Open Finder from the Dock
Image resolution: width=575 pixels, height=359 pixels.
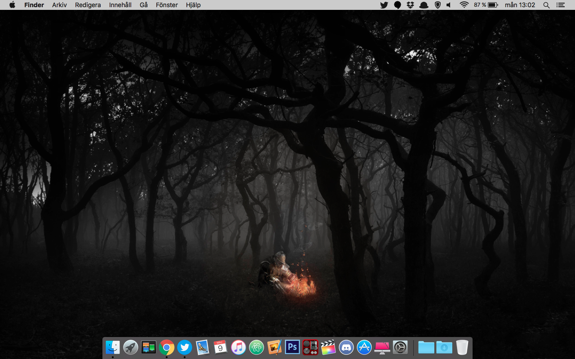(x=112, y=347)
